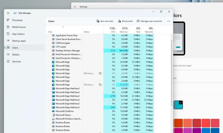Click the Disconnect button
This screenshot has height=133, width=223.
pyautogui.click(x=125, y=21)
